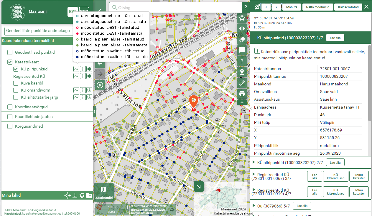Screen dimensions: 372x216
Task: Open settings gear for Registreeritud KÜ layer
Action: click(89, 76)
